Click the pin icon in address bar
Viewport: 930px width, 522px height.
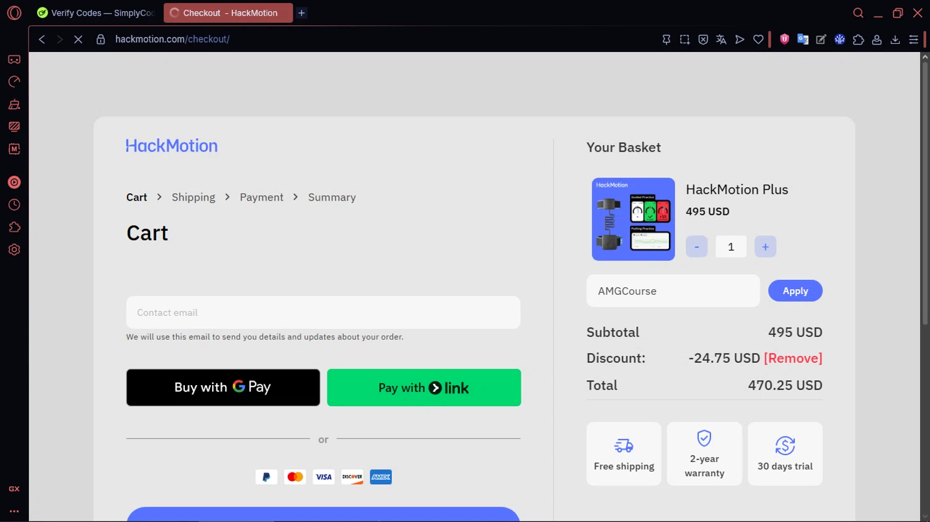(666, 39)
